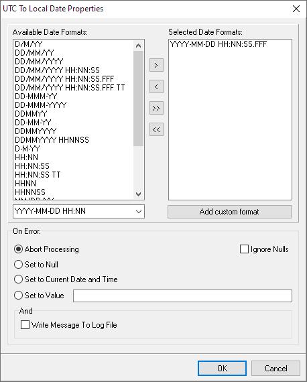Select the HHNNSS time format
The height and width of the screenshot is (382, 307).
pyautogui.click(x=30, y=192)
